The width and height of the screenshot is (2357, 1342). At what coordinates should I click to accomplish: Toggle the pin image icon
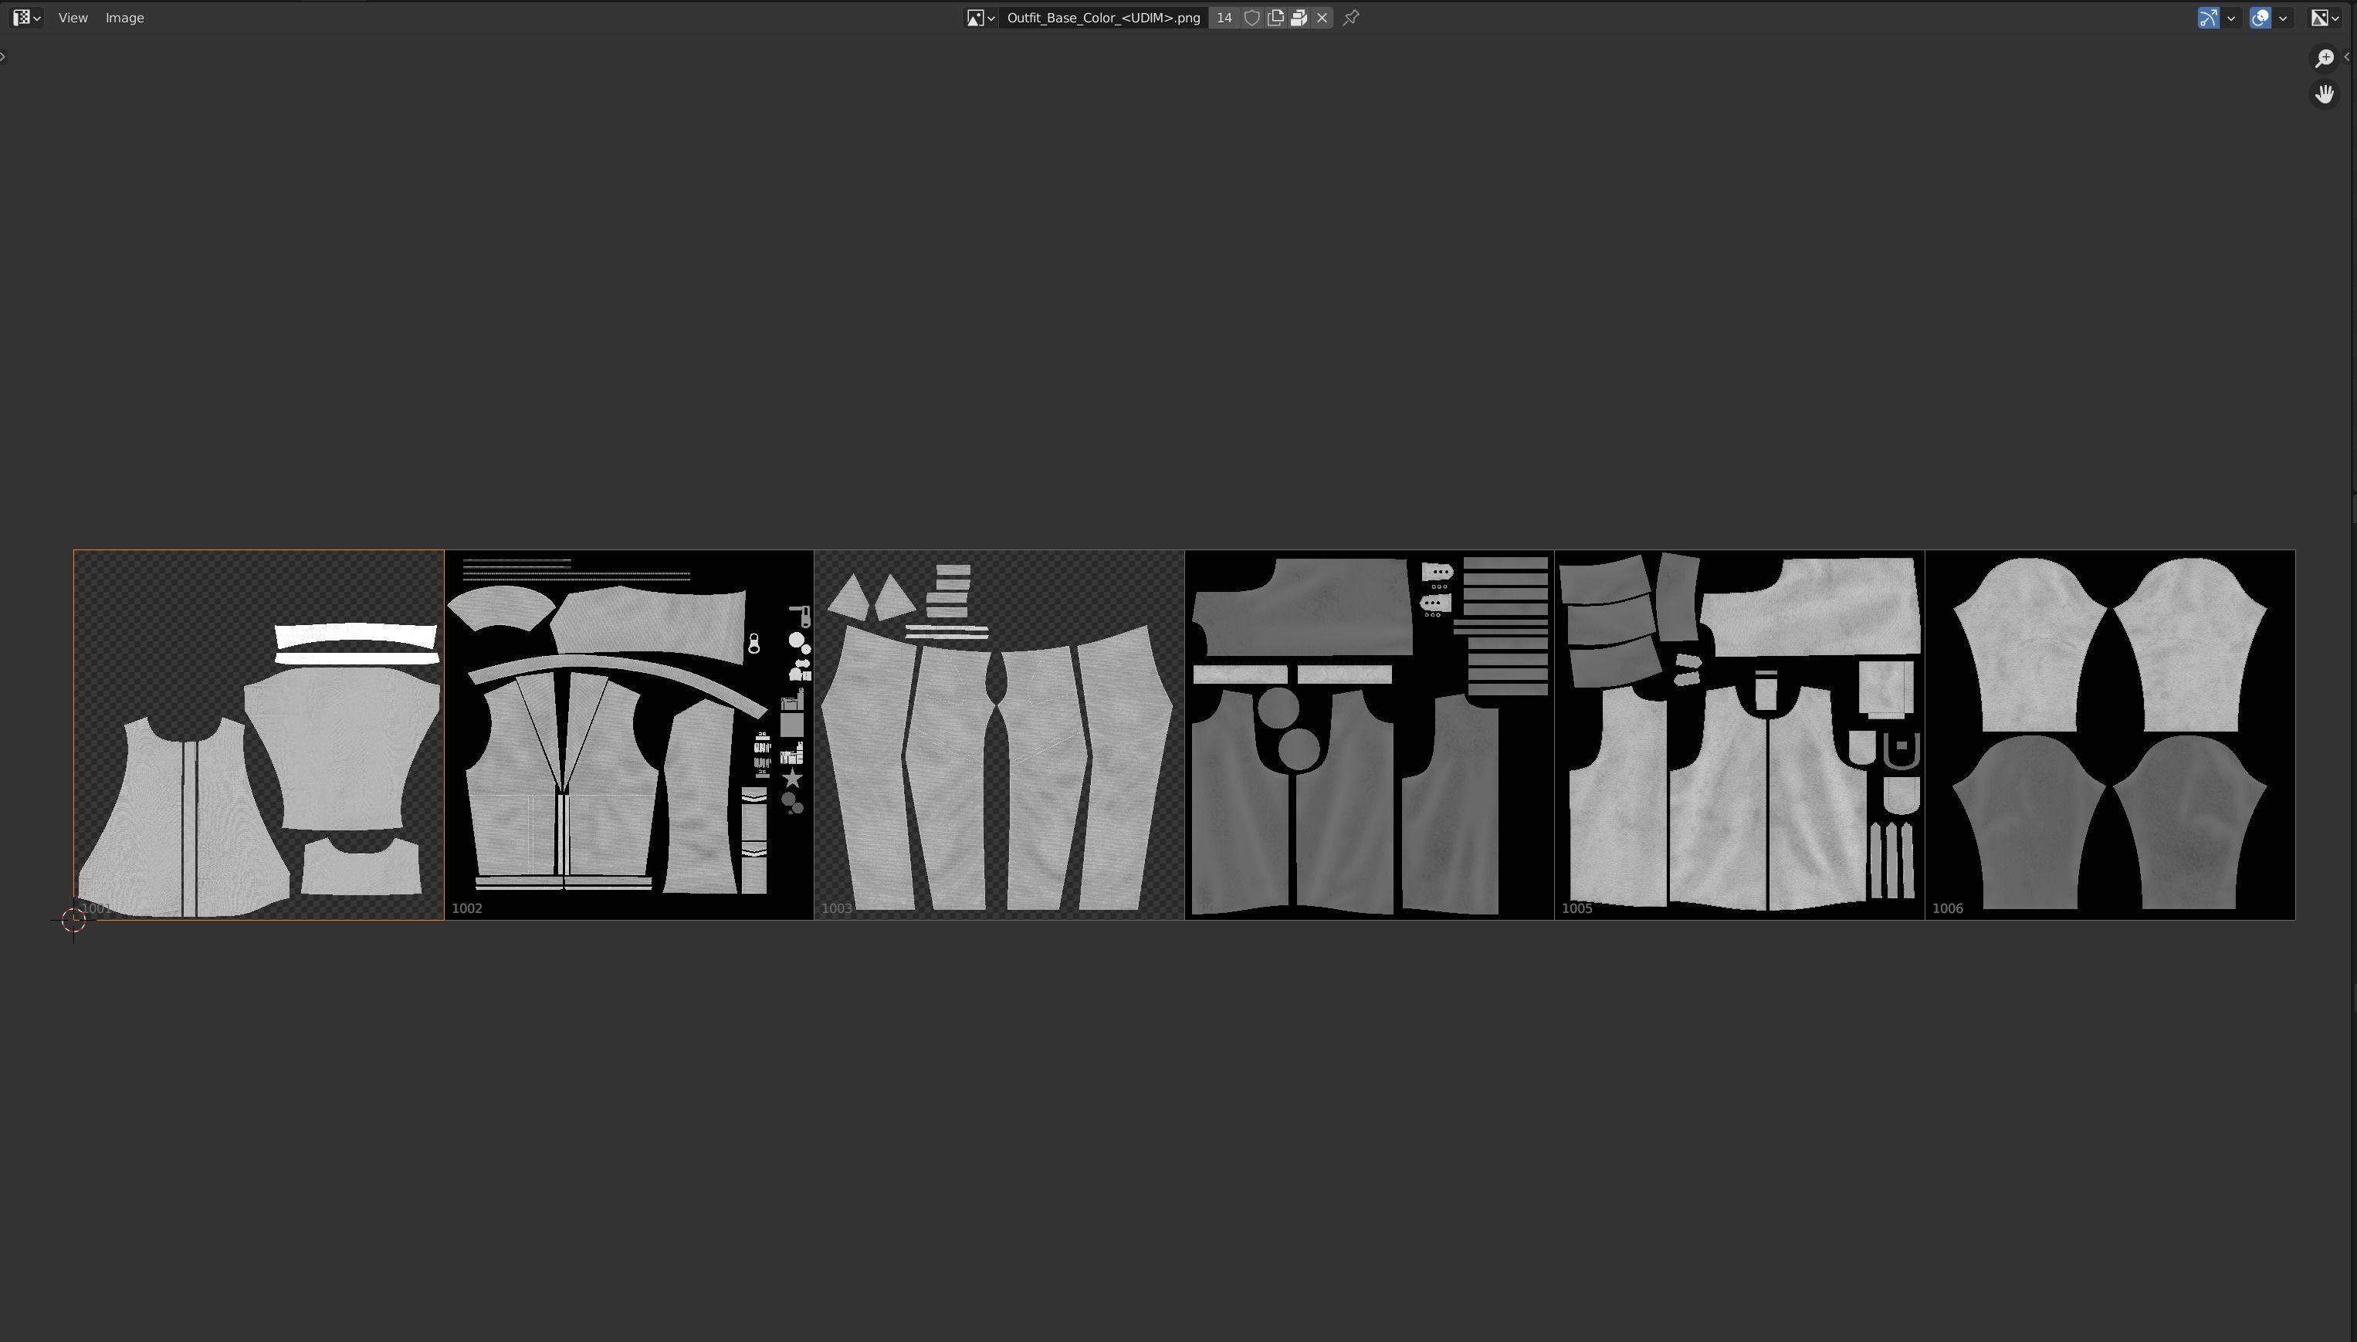(x=1351, y=18)
